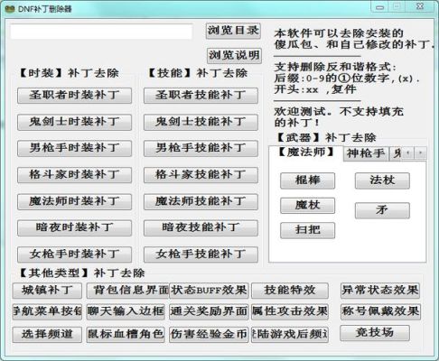This screenshot has height=361, width=439.
Task: Remove 鬼剑士时装补丁
Action: point(74,122)
